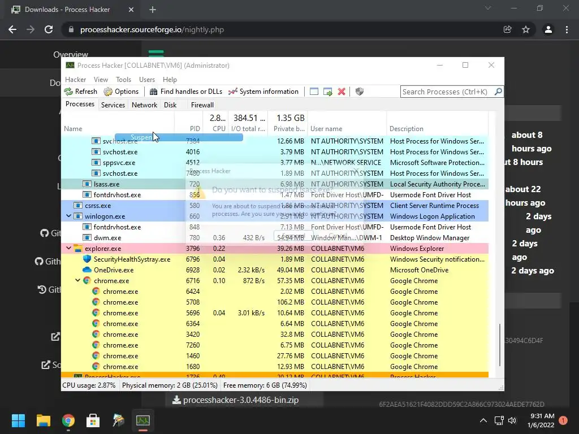This screenshot has width=579, height=434.
Task: Open the Users menu
Action: (x=147, y=79)
